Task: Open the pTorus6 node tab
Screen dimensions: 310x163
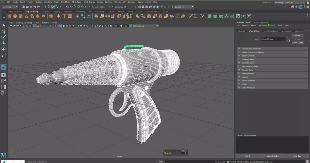Action: pyautogui.click(x=241, y=31)
